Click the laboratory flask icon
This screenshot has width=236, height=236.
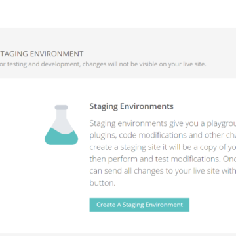point(61,125)
